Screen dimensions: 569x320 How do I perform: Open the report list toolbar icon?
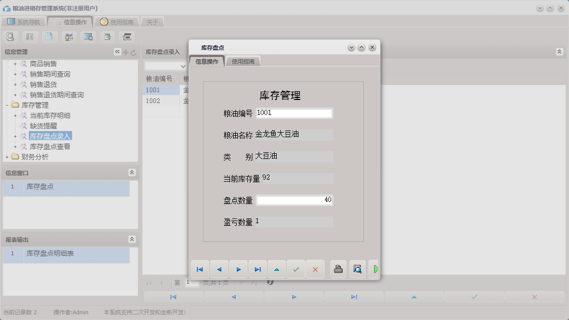tap(29, 37)
